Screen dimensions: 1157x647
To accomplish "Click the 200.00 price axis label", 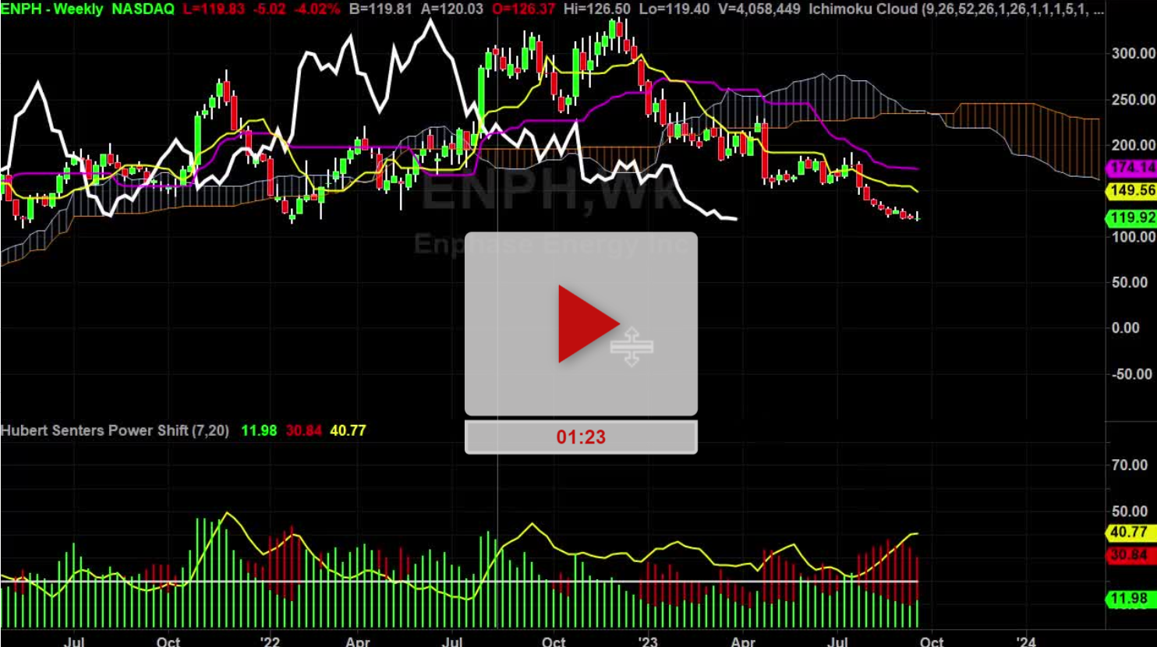I will click(x=1133, y=145).
